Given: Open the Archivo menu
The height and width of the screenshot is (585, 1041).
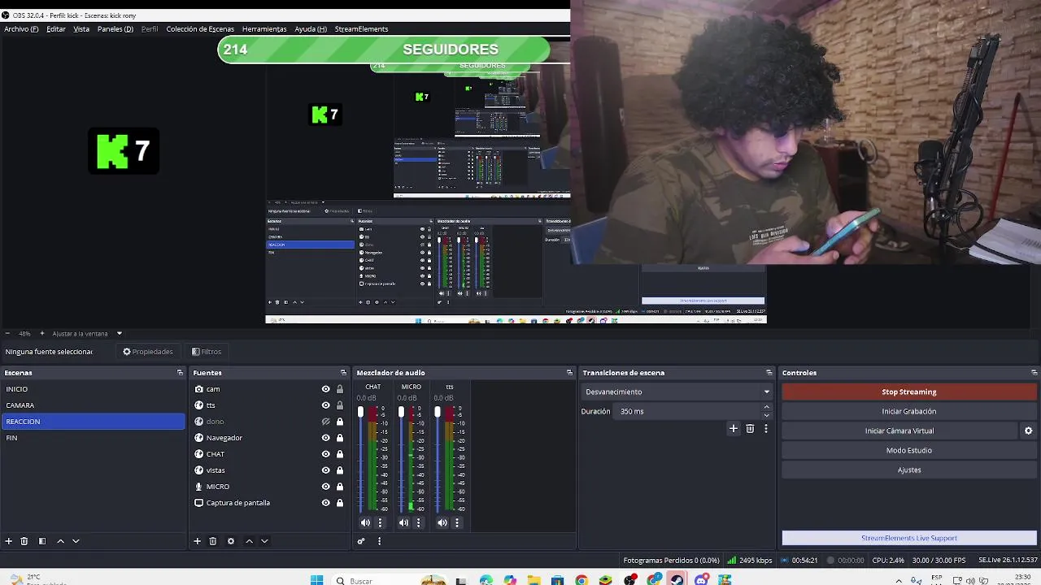Looking at the screenshot, I should [x=21, y=29].
